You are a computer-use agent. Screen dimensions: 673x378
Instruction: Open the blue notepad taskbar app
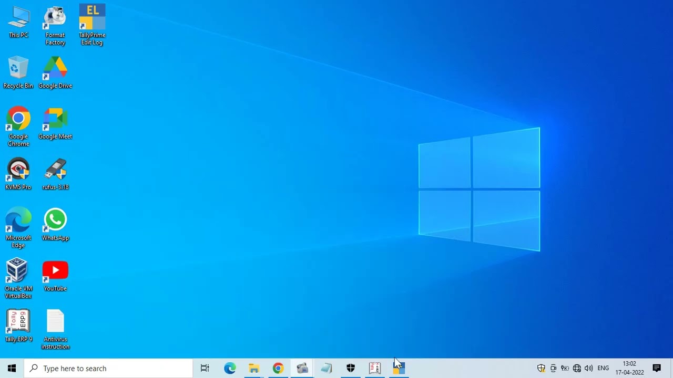pos(327,368)
